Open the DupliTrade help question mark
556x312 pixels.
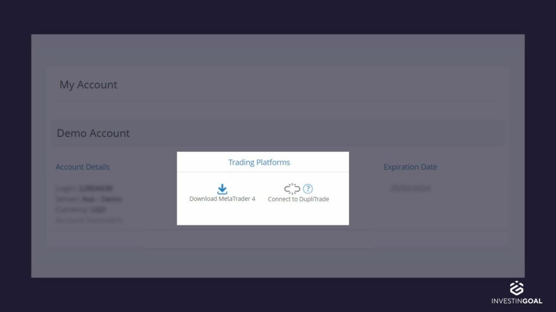(308, 189)
